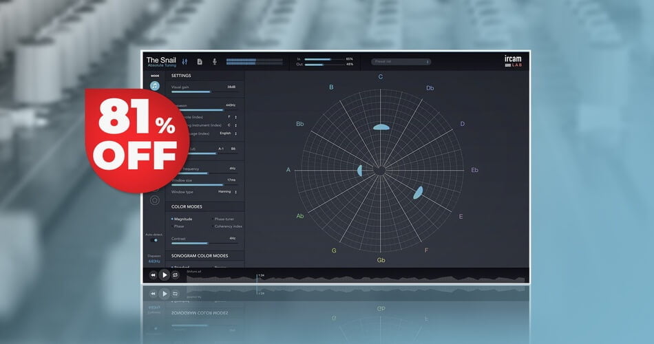Click the A note label on tuner
Image resolution: width=654 pixels, height=344 pixels.
coord(288,170)
